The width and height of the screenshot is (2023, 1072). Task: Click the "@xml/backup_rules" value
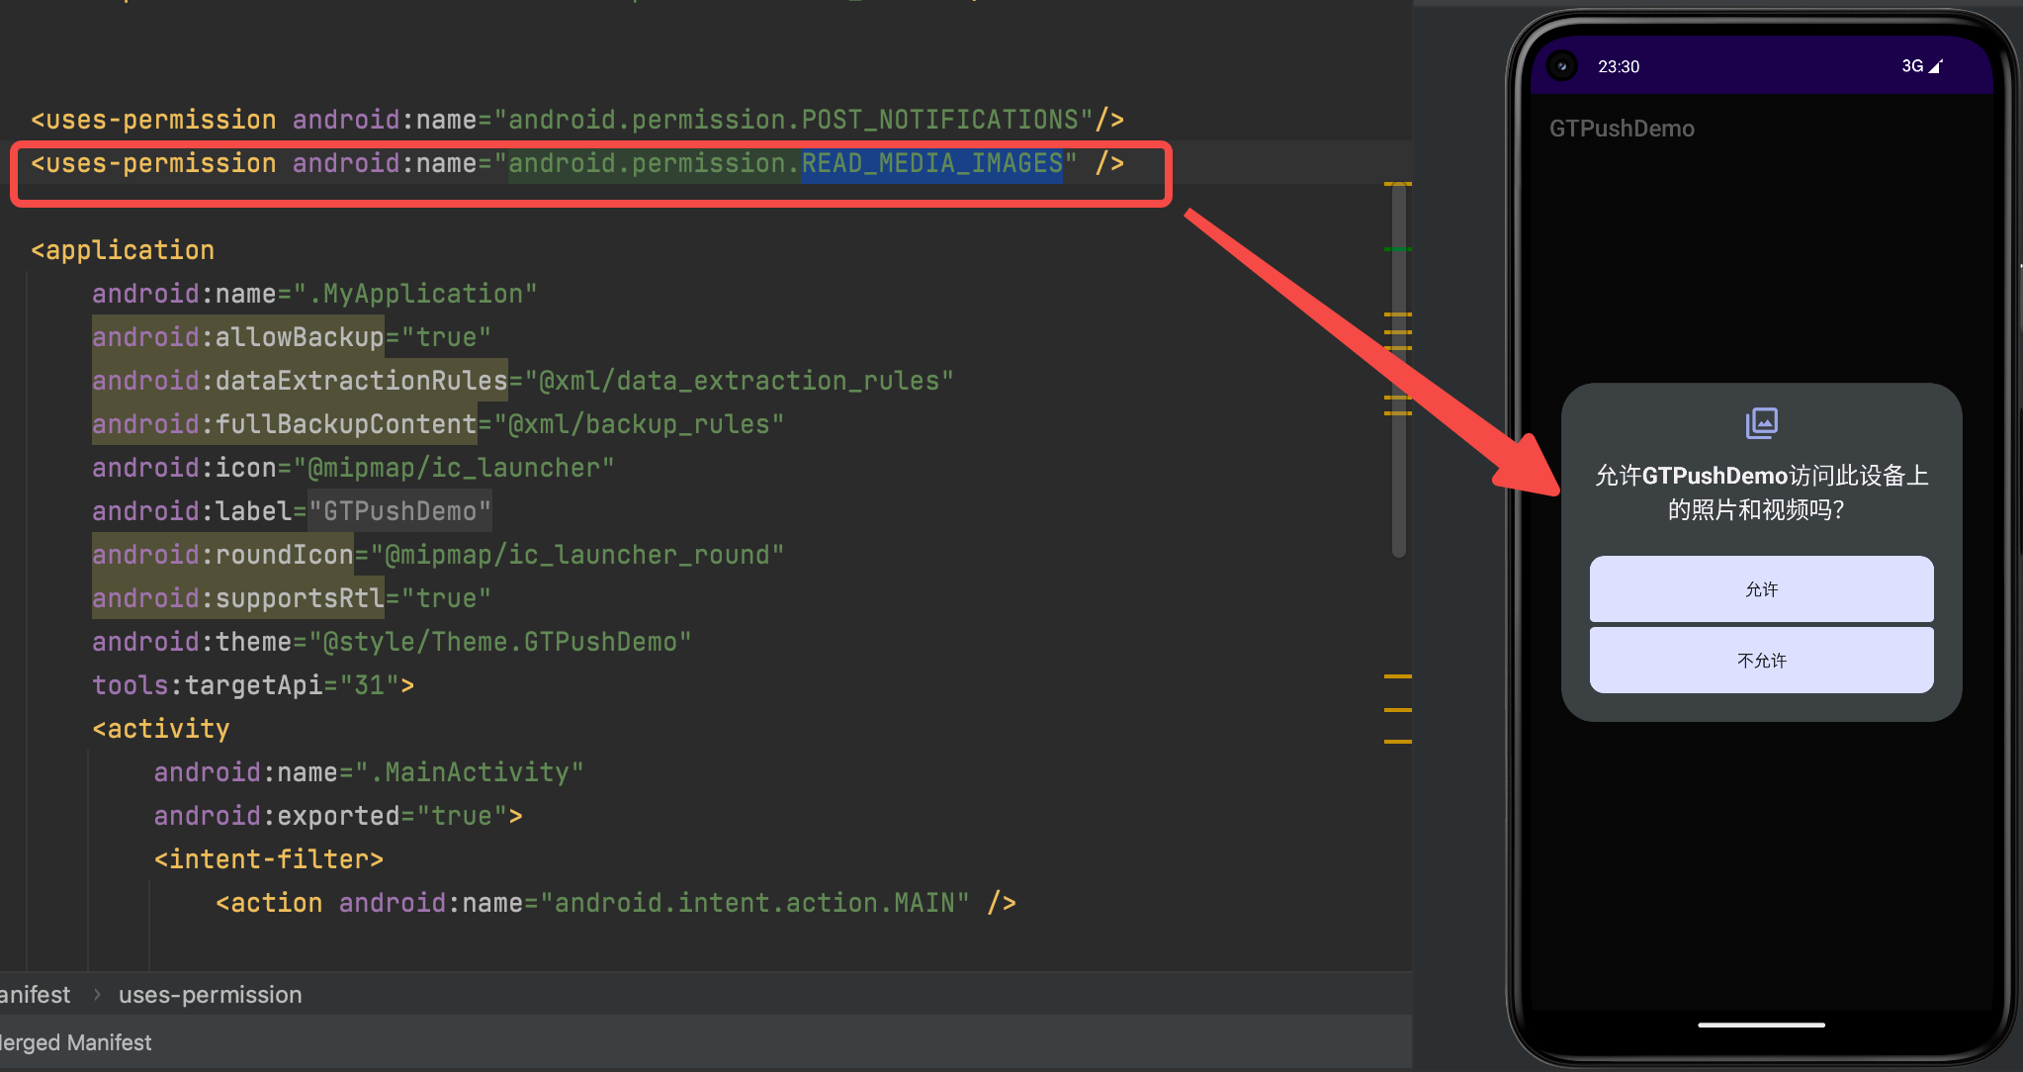tap(639, 424)
